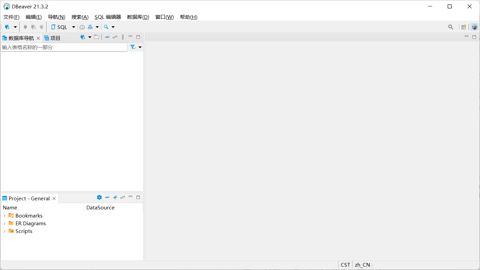Click the CST timezone status bar entry
Image resolution: width=480 pixels, height=270 pixels.
(x=345, y=265)
